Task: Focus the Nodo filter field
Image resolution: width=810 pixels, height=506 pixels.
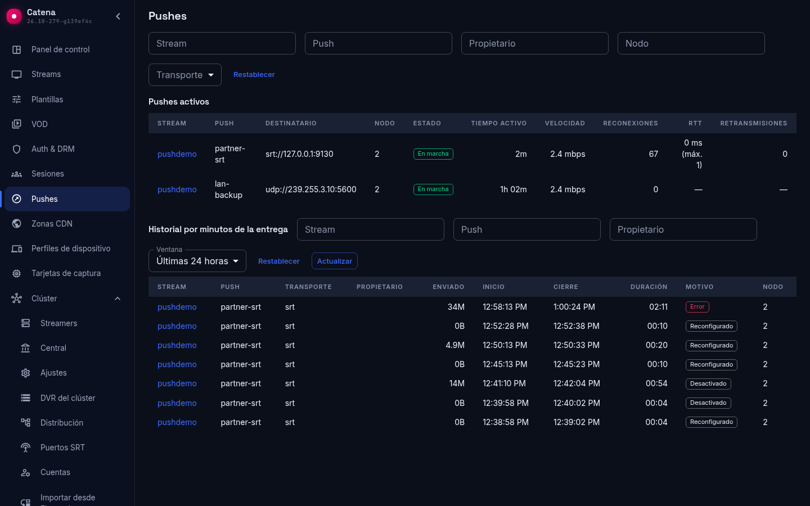Action: click(691, 43)
